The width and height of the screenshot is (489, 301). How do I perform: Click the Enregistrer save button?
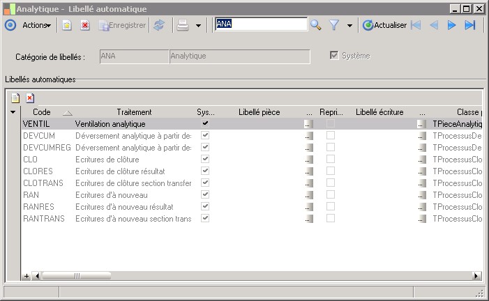click(x=122, y=25)
